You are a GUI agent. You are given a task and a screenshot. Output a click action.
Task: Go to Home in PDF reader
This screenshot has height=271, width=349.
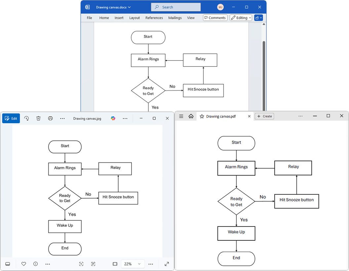[191, 116]
